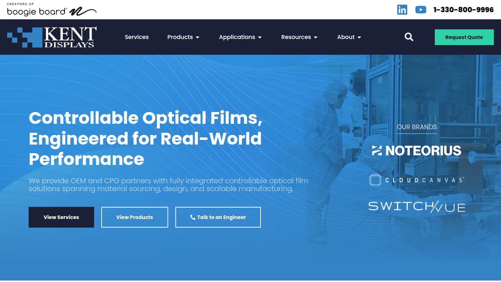501x282 pixels.
Task: Click the 'We provide OEM and CPG partners' paragraph
Action: (x=169, y=185)
